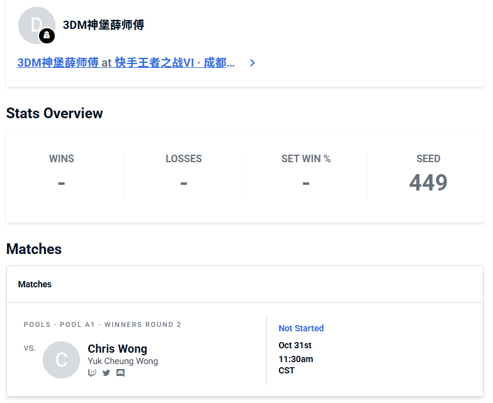493x403 pixels.
Task: Click the black badge icon on the player avatar
Action: [x=47, y=36]
